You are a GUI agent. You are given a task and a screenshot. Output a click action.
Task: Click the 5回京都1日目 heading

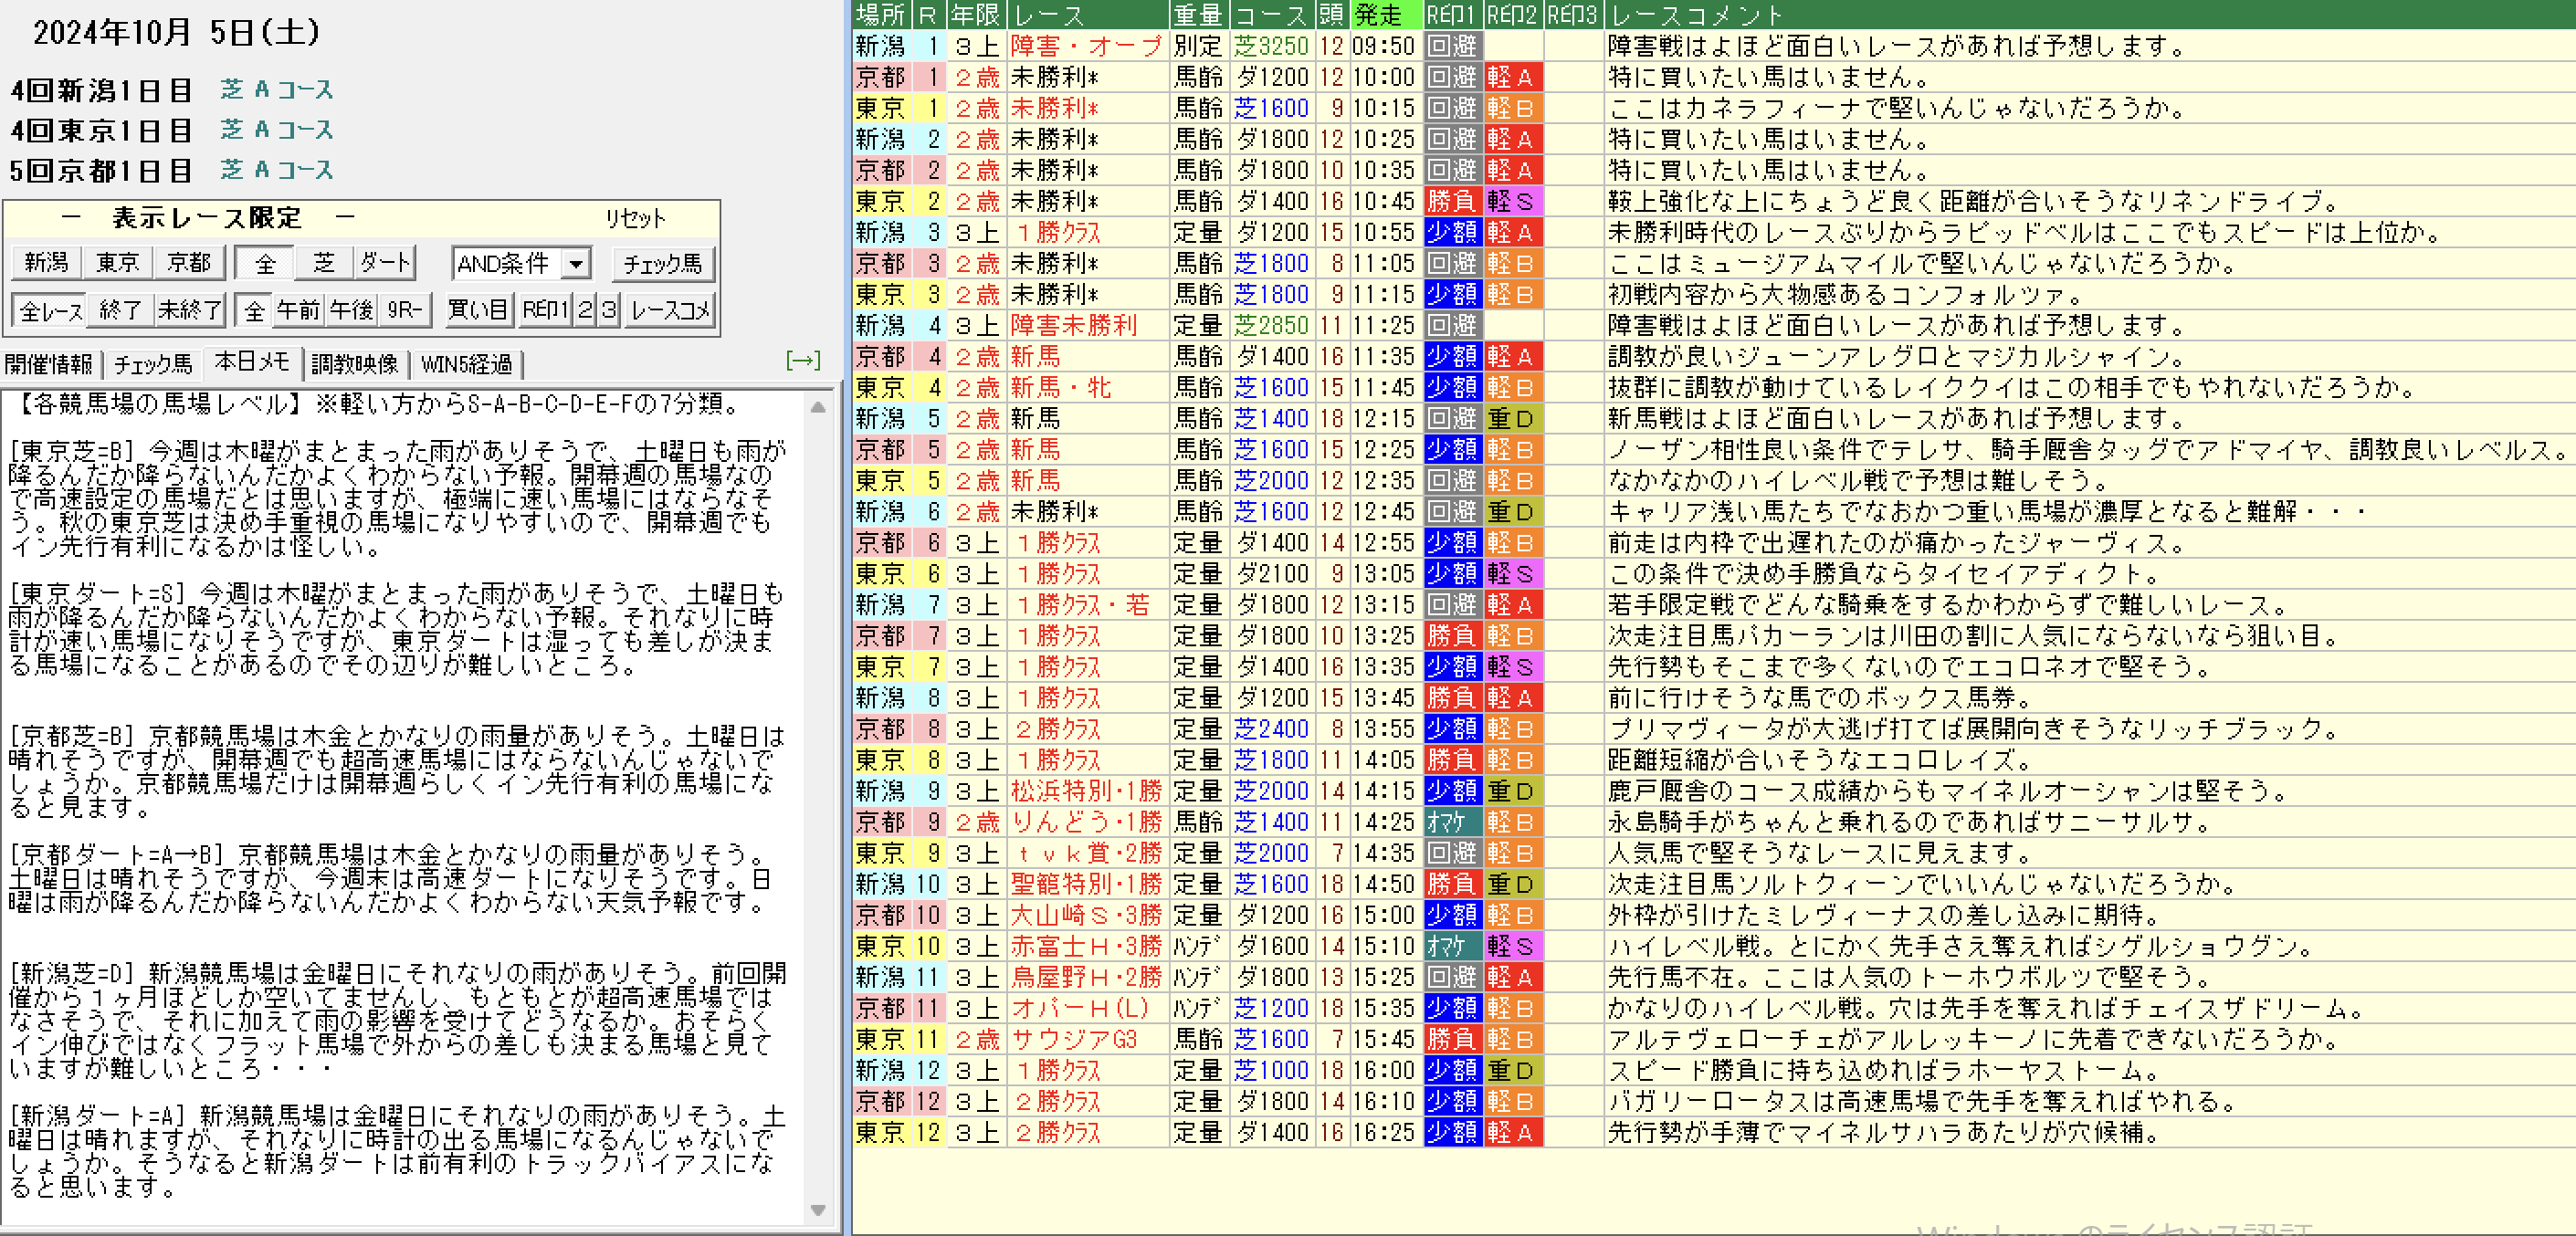pos(101,171)
